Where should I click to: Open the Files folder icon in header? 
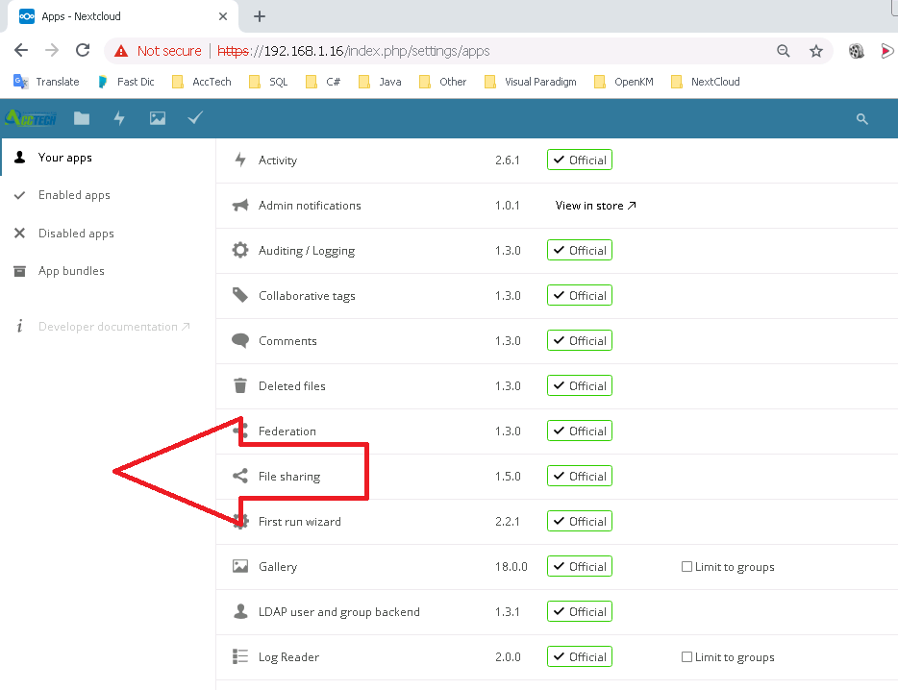click(x=82, y=118)
